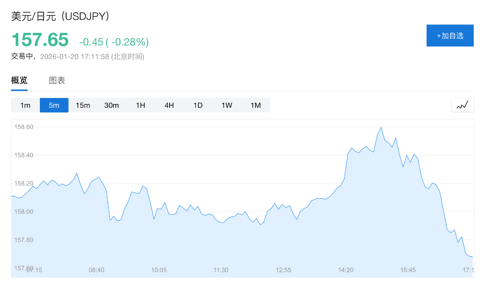
Task: Select the 1m timeframe
Action: click(25, 105)
